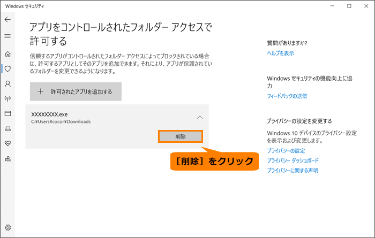Viewport: 375px width, 238px height.
Task: Open the Home icon in sidebar
Action: [x=7, y=54]
